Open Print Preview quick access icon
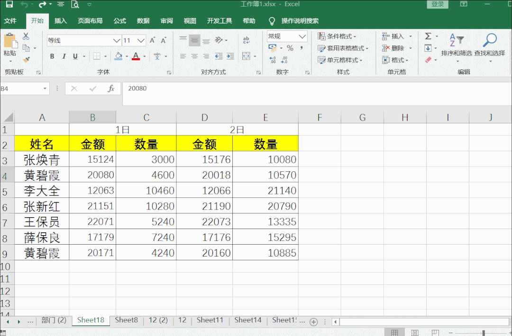Image resolution: width=512 pixels, height=336 pixels. pyautogui.click(x=75, y=4)
